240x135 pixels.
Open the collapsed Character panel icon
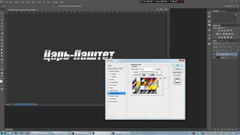point(209,35)
